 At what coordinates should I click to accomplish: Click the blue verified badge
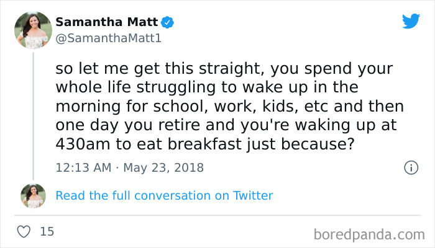(x=167, y=22)
